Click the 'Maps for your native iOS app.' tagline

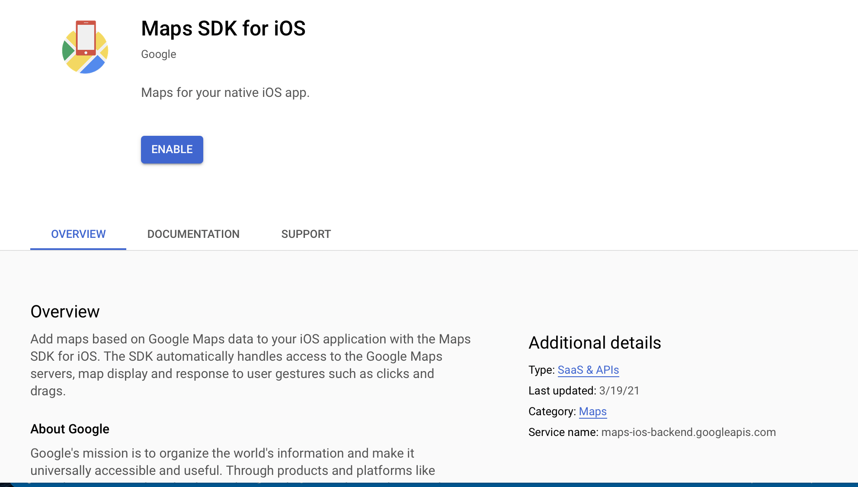[225, 93]
